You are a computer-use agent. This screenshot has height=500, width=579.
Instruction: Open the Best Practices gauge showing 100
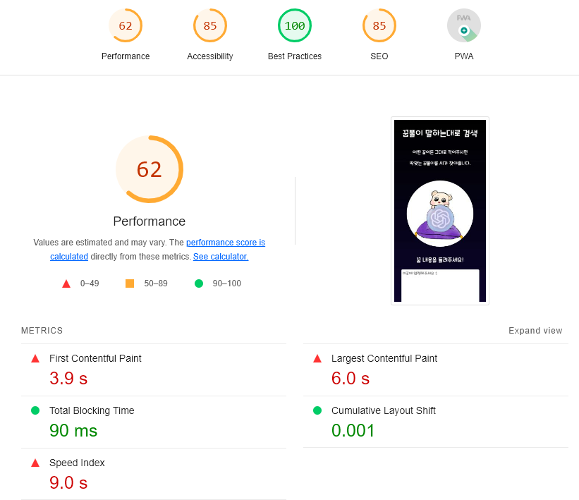pos(295,25)
